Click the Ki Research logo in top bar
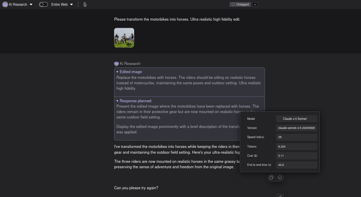The image size is (361, 197). (5, 4)
